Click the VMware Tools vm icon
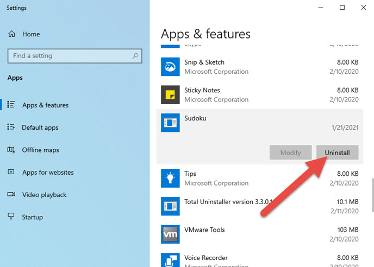 (170, 234)
